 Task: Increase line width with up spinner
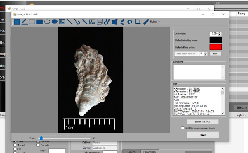tap(220, 33)
